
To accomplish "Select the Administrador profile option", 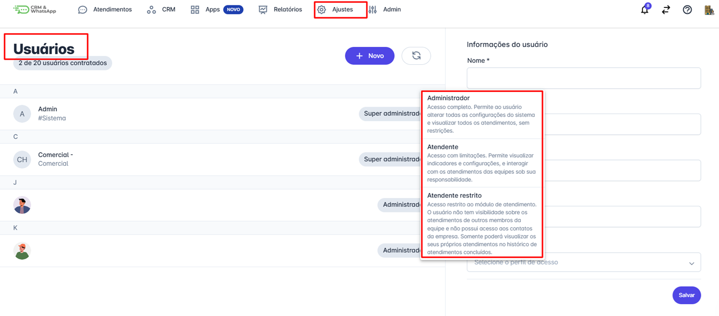I will pyautogui.click(x=482, y=114).
